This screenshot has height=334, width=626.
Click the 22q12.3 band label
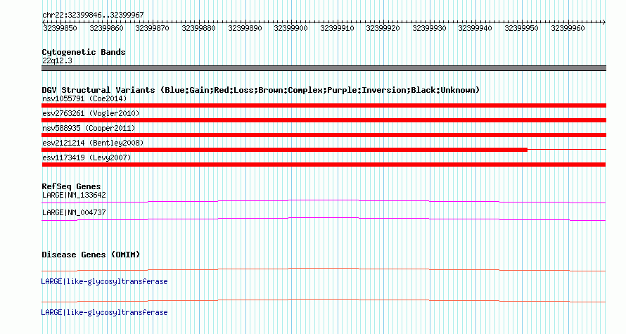(57, 60)
